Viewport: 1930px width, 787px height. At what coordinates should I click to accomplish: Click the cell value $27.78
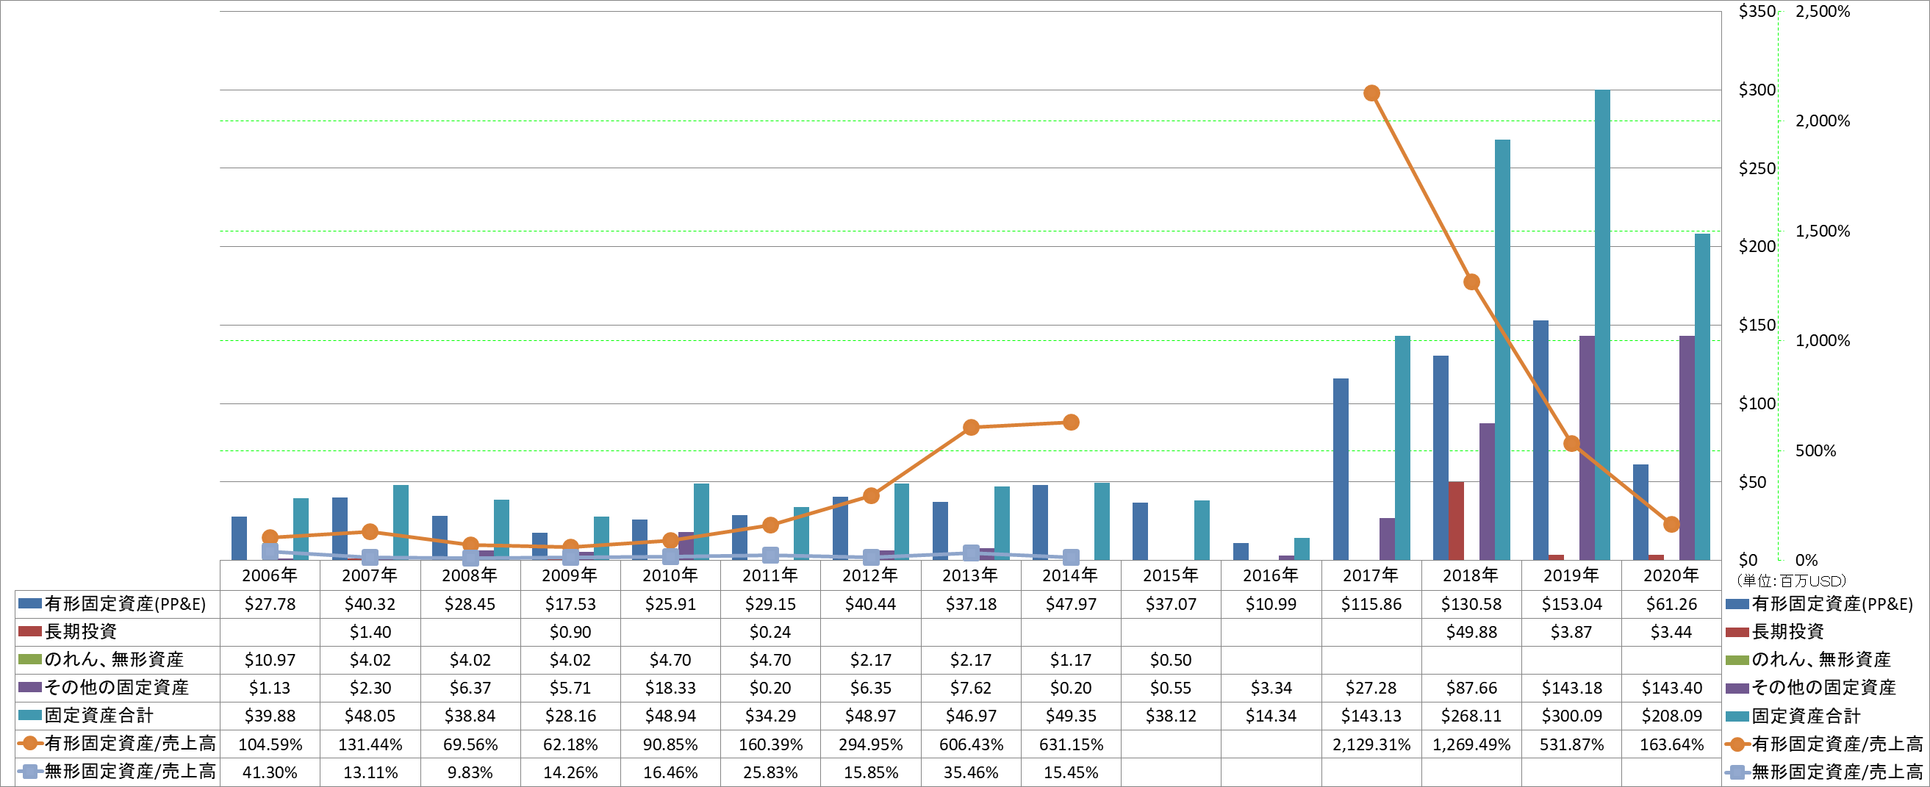click(x=270, y=603)
